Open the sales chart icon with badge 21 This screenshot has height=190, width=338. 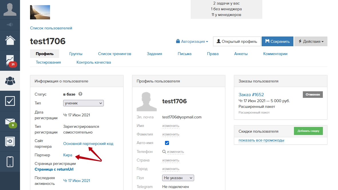point(10,60)
